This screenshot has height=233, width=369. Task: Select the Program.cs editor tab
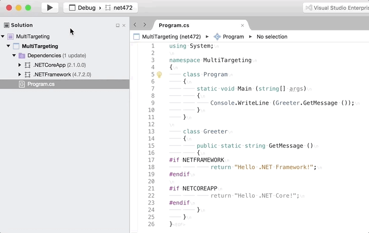(174, 25)
